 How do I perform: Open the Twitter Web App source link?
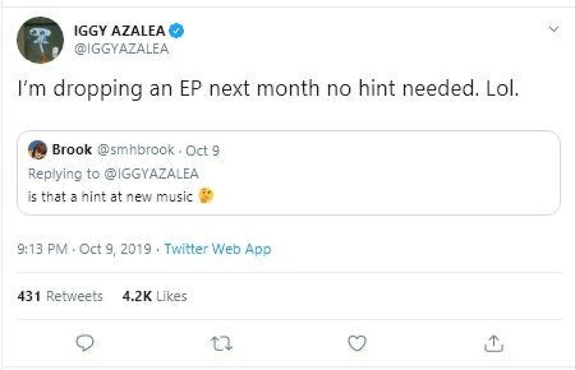[x=218, y=249]
